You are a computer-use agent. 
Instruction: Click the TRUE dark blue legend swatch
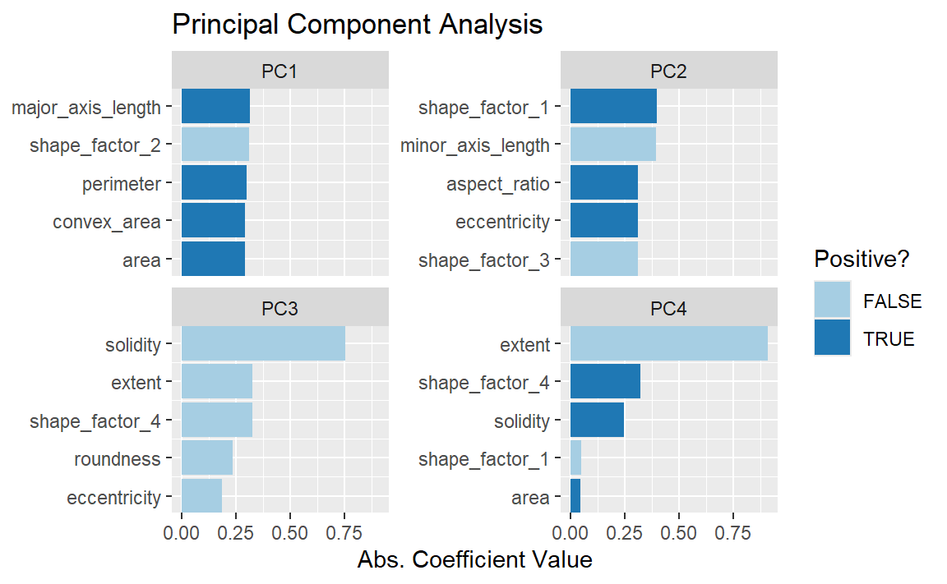832,338
